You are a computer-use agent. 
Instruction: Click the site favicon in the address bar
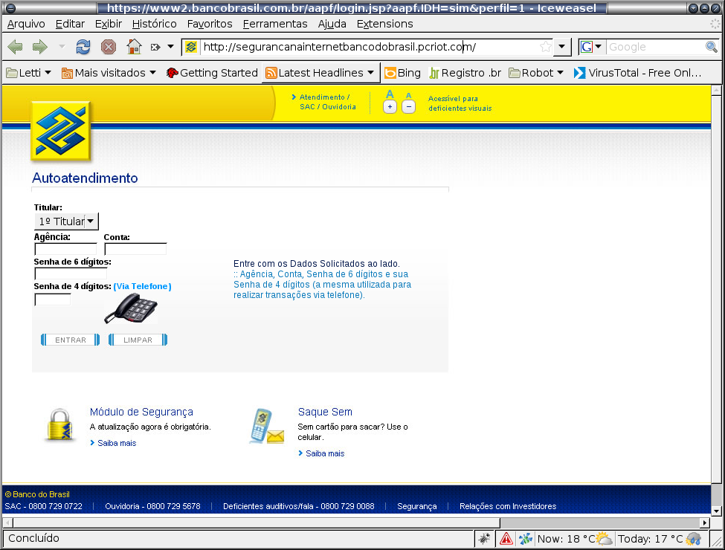tap(191, 47)
